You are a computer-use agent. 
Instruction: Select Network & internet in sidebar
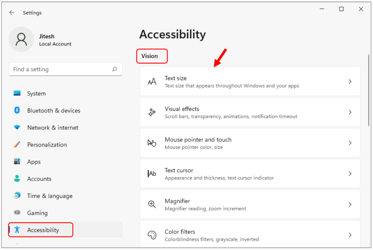tap(52, 127)
